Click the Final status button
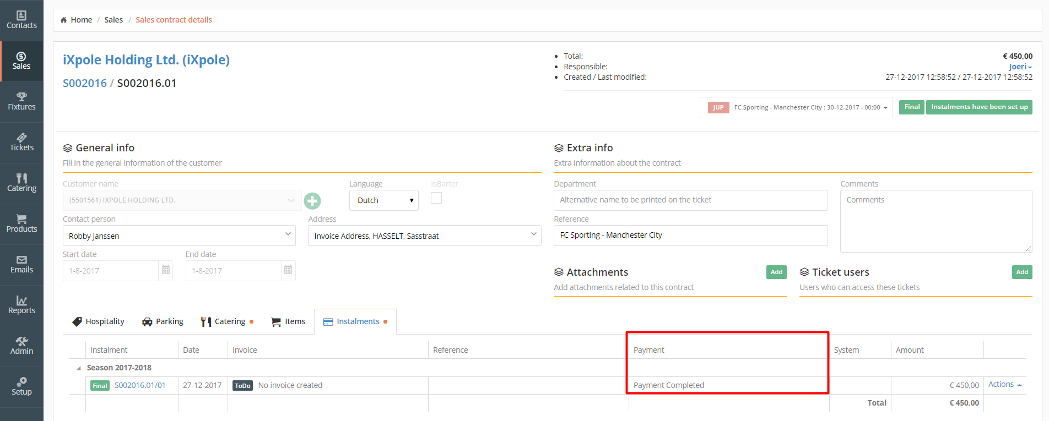The image size is (1049, 421). pos(912,107)
